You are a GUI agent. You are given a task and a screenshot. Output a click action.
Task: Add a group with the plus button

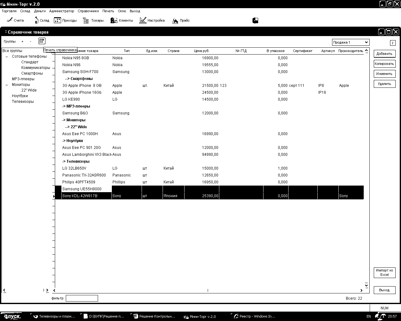point(22,41)
